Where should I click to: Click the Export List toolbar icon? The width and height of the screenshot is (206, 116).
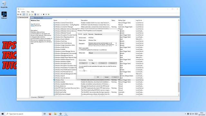pos(32,15)
